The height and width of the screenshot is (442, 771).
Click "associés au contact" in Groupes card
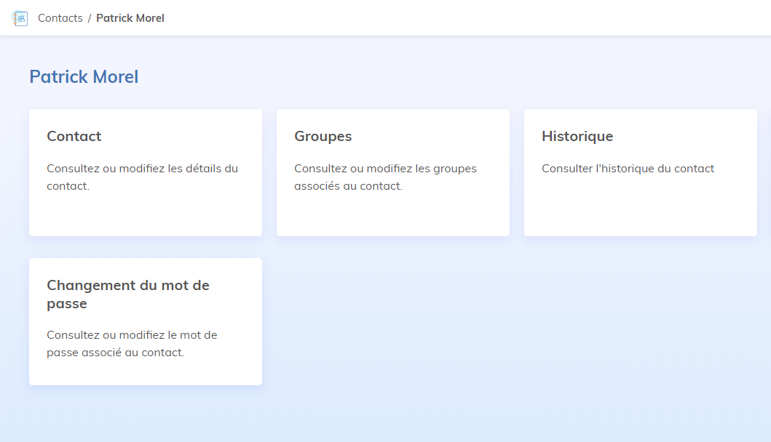point(348,186)
